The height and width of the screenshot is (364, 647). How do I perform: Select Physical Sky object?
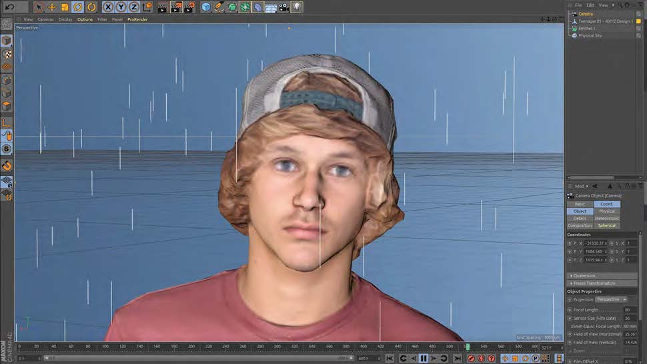click(x=590, y=36)
